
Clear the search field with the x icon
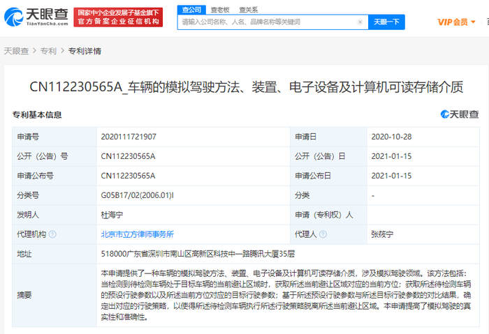point(360,22)
